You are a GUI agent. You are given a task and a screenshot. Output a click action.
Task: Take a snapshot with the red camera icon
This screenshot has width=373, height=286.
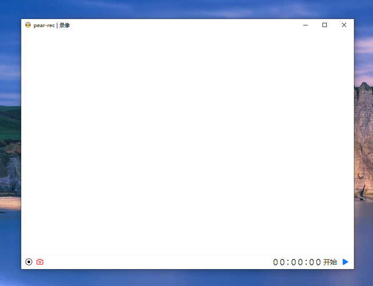point(40,262)
